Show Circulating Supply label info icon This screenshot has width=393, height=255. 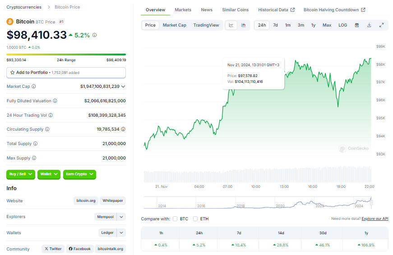click(47, 129)
